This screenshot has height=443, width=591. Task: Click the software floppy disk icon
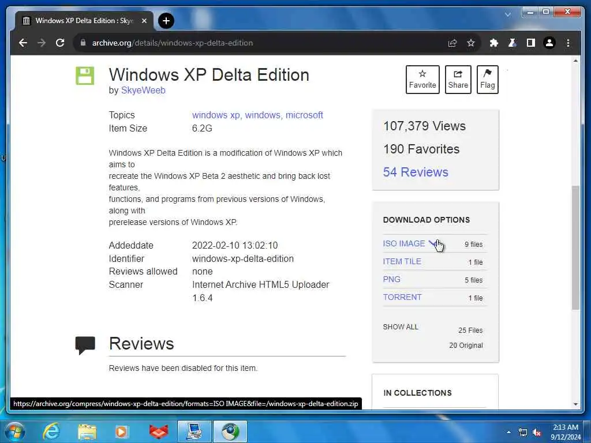pyautogui.click(x=85, y=76)
